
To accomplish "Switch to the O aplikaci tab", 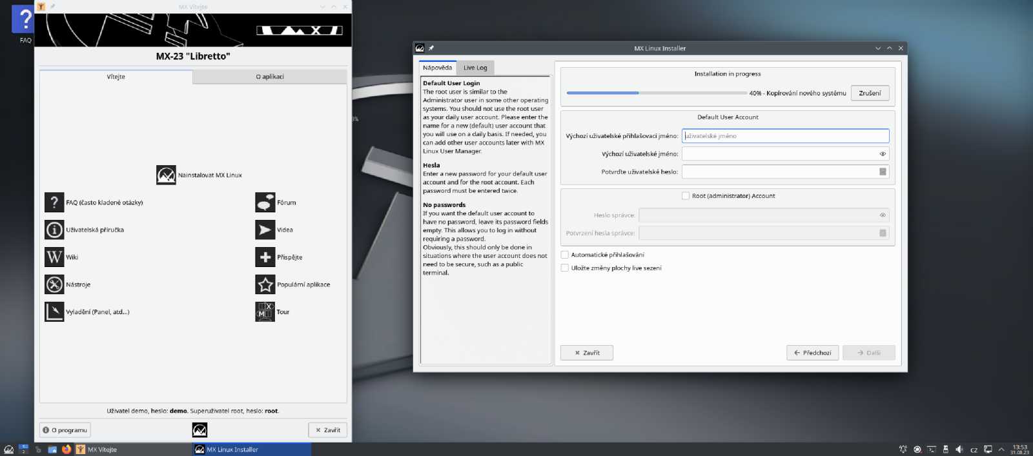I will coord(270,77).
